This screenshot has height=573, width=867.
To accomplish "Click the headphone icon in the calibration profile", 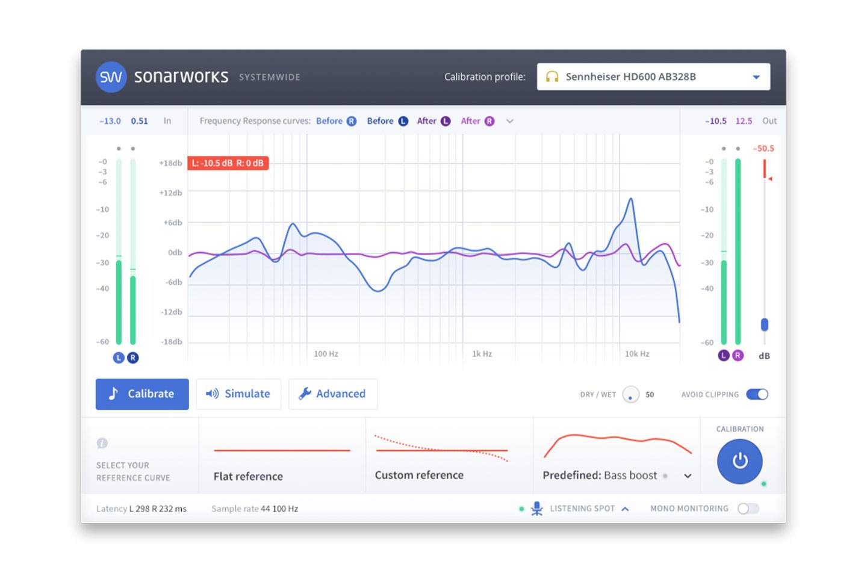I will click(552, 77).
